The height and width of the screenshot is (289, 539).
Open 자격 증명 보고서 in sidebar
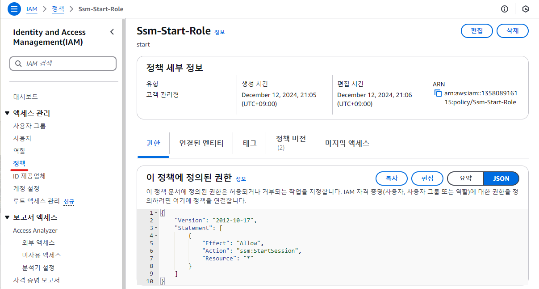[36, 280]
